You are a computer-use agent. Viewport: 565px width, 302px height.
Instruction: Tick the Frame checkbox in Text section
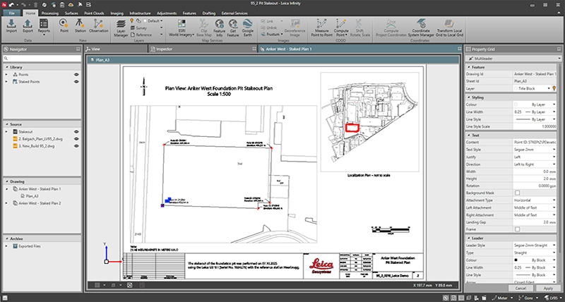[x=518, y=229]
